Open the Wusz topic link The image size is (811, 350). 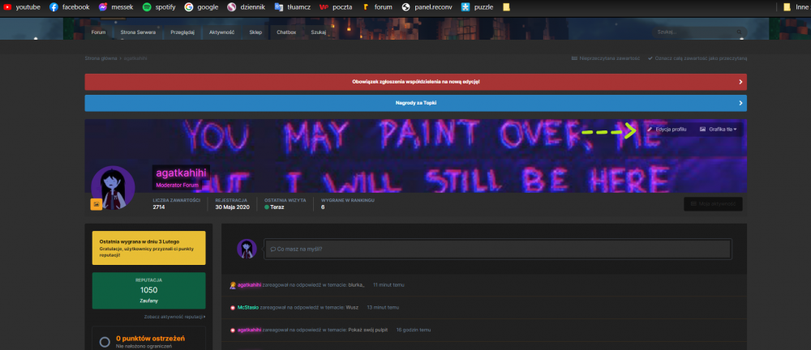pyautogui.click(x=352, y=307)
